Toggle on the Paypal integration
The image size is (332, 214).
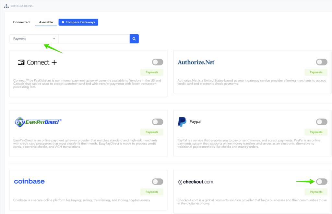(x=322, y=122)
